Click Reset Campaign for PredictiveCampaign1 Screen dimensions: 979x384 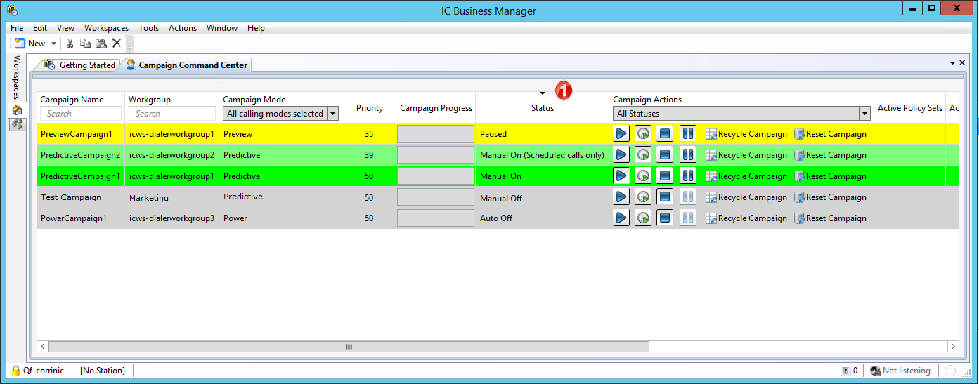(x=830, y=176)
